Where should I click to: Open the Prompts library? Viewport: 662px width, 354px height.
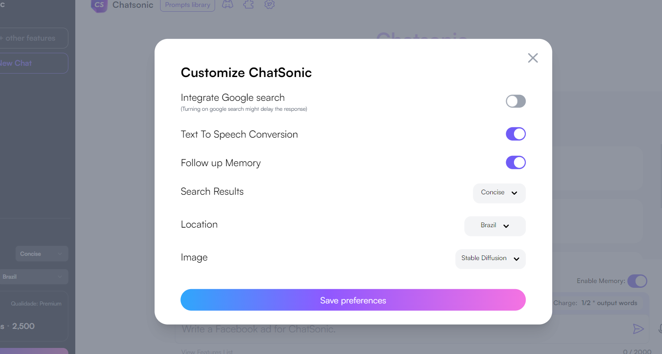(x=187, y=5)
